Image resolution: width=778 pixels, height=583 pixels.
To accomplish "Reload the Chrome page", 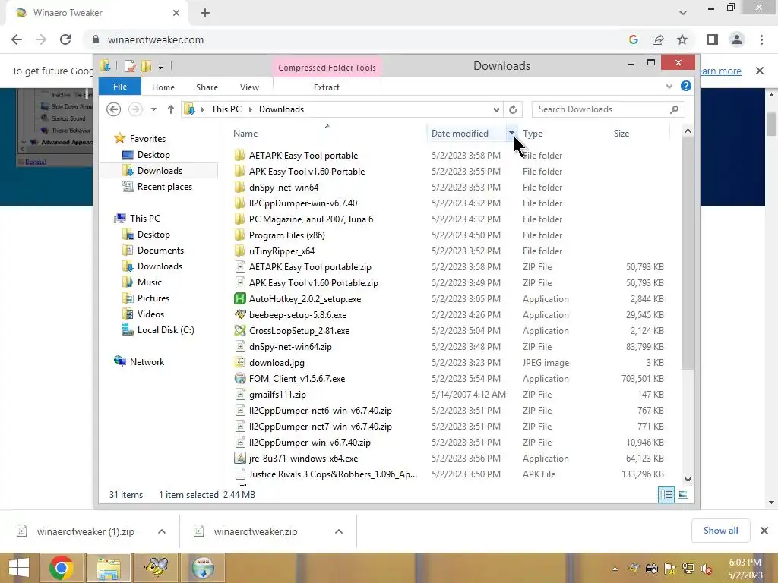I will [x=65, y=39].
